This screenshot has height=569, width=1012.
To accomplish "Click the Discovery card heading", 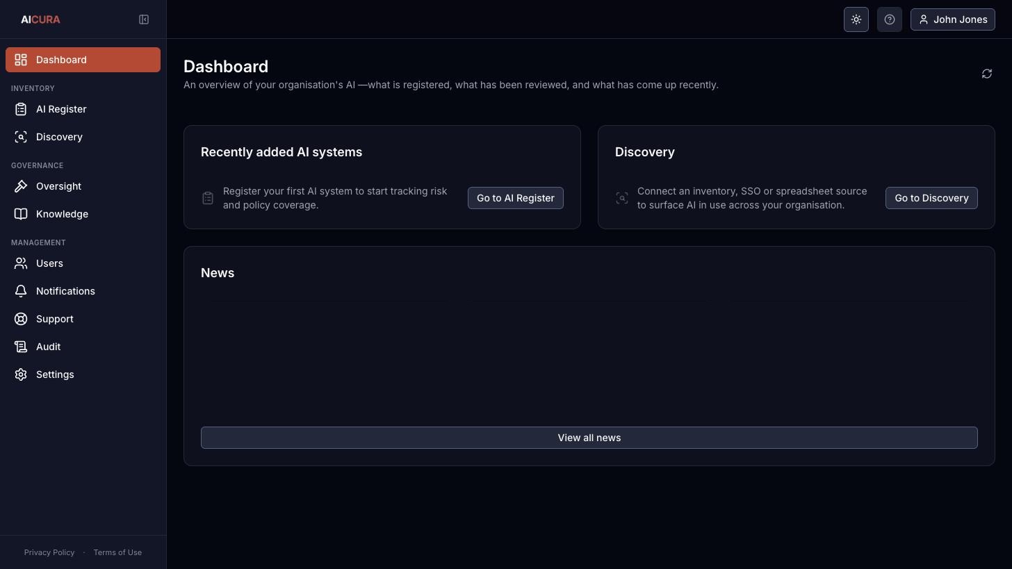I will coord(645,152).
